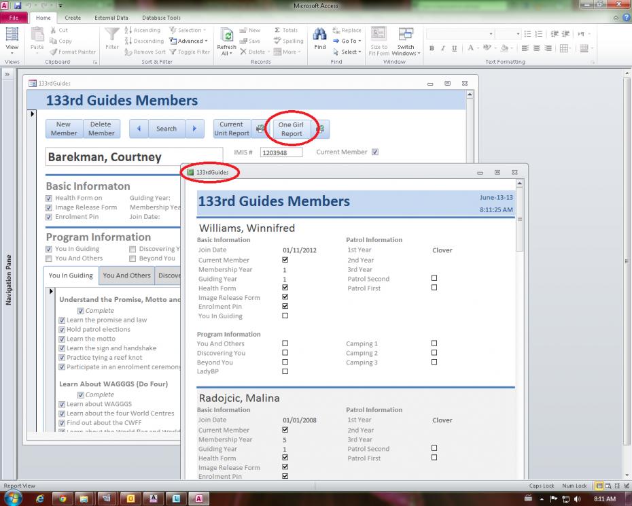Sort records with the Descending command
The width and height of the screenshot is (632, 506).
point(144,41)
